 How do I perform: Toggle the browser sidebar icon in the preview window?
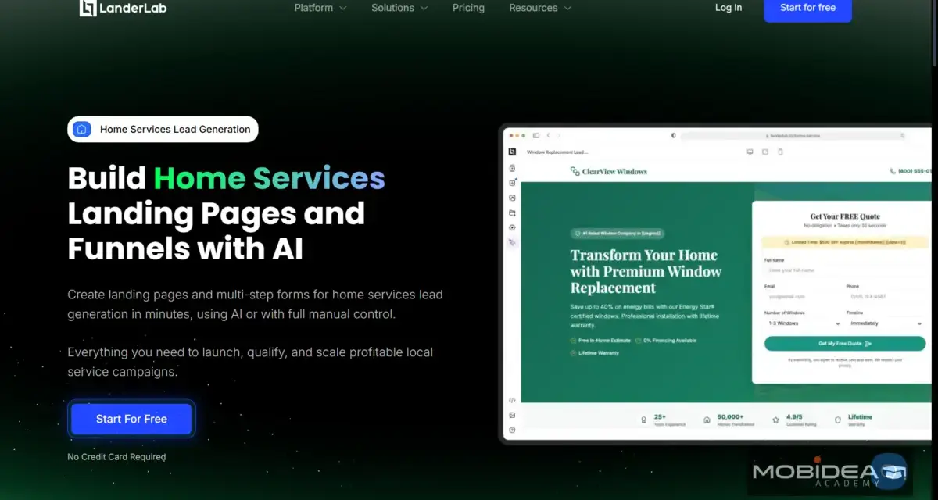pos(536,135)
